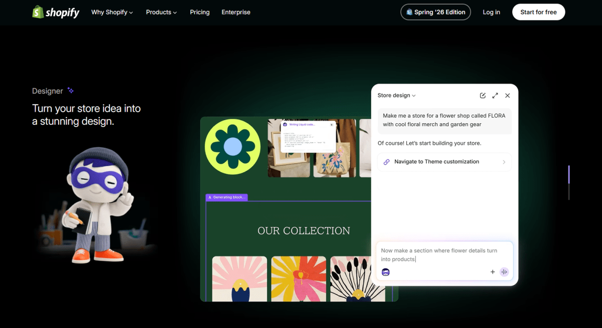Click the new chat compose icon
Screen dimensions: 602x328
(x=483, y=95)
